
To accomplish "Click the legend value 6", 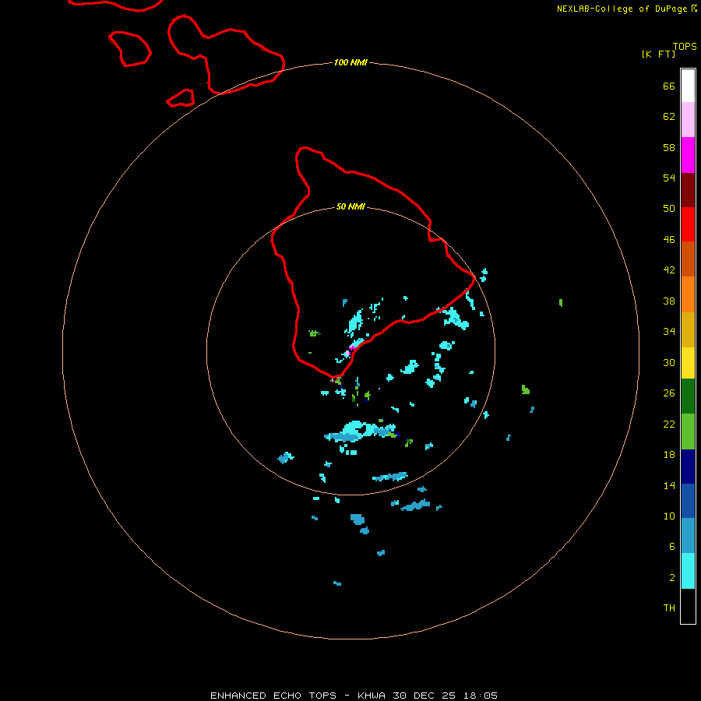I will tap(671, 546).
